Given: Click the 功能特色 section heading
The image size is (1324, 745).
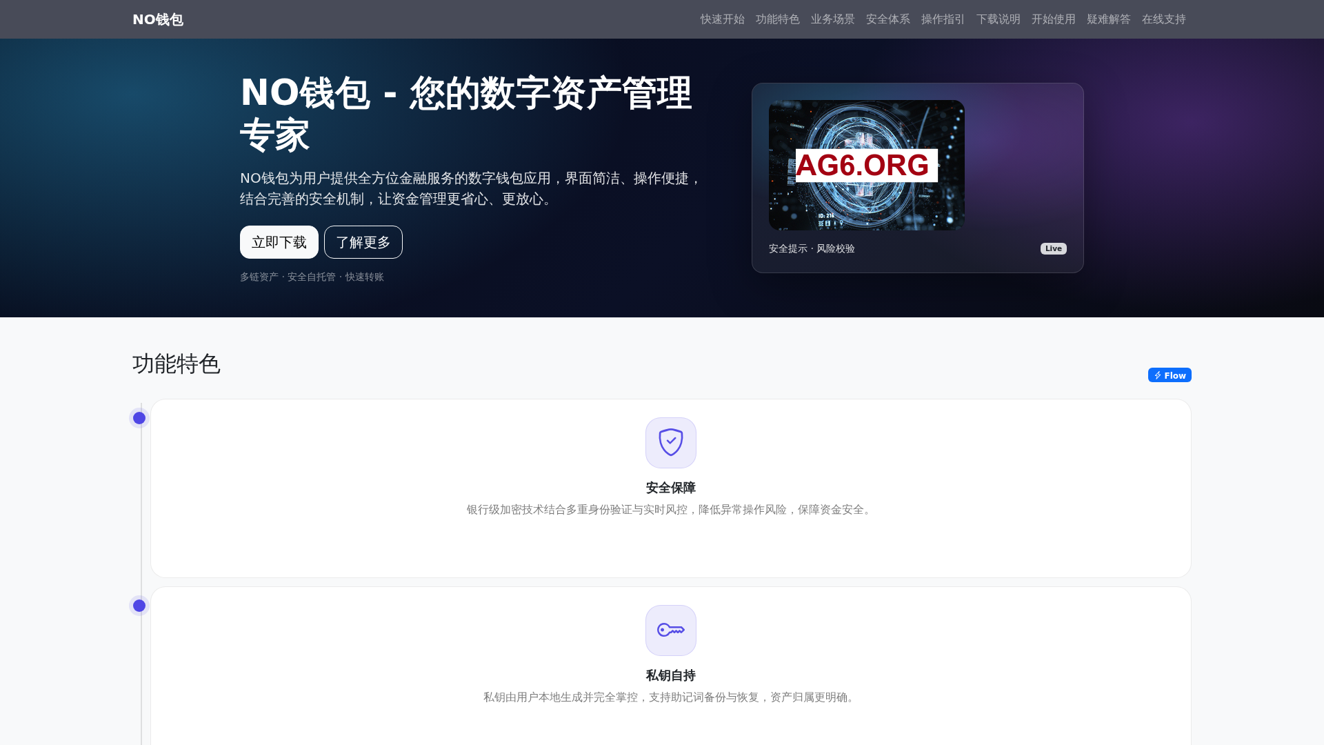Looking at the screenshot, I should click(x=177, y=364).
